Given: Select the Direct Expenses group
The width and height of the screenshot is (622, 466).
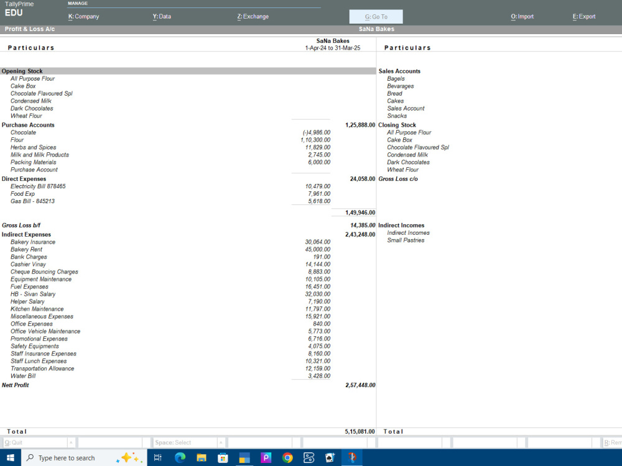Looking at the screenshot, I should click(24, 179).
